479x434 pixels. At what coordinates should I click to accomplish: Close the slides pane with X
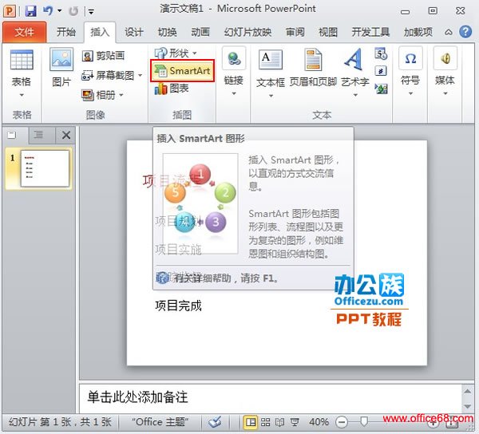[x=66, y=135]
